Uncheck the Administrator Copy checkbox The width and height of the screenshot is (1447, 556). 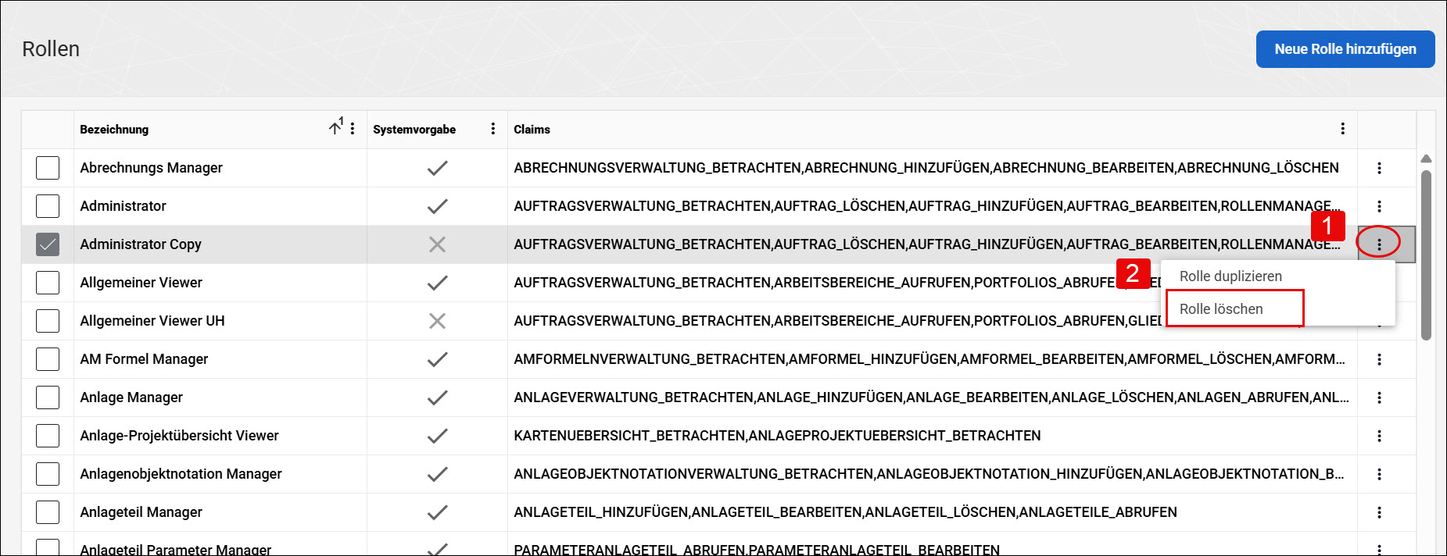[48, 244]
